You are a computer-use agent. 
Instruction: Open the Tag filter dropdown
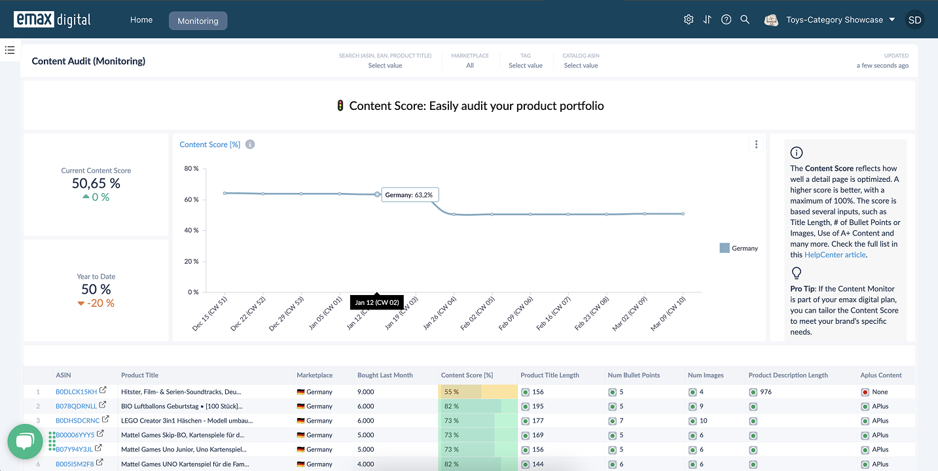click(x=526, y=65)
